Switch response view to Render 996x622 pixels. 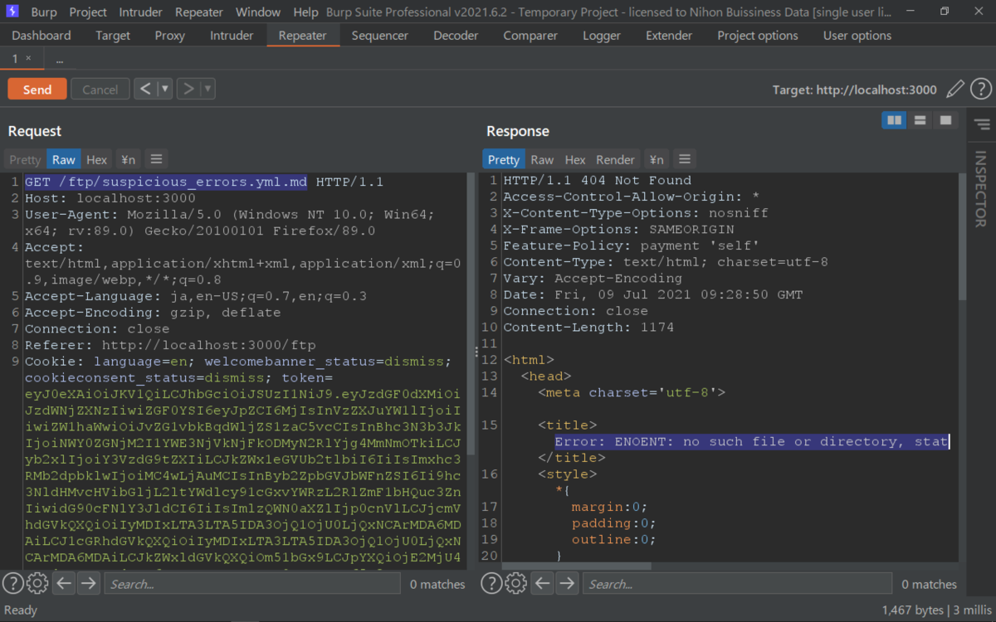(615, 159)
